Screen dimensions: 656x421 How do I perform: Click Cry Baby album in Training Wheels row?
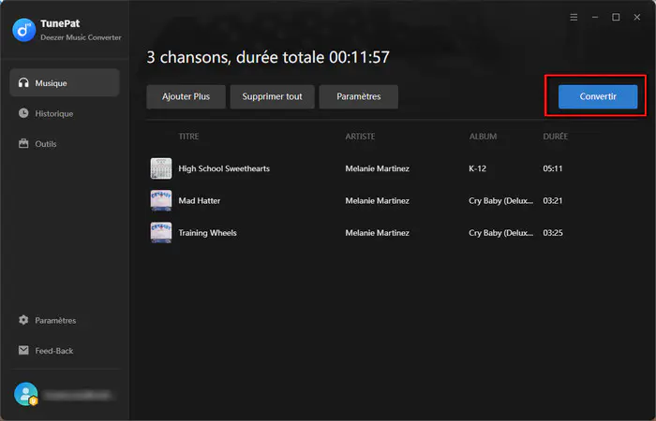pos(500,233)
